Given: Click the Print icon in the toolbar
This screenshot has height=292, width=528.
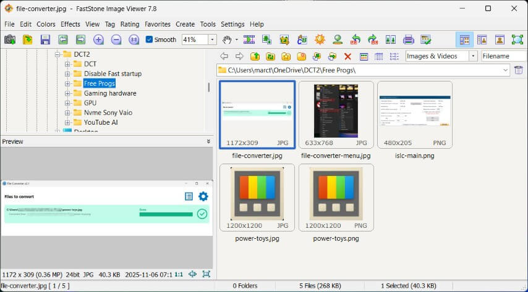Looking at the screenshot, I should click(408, 40).
